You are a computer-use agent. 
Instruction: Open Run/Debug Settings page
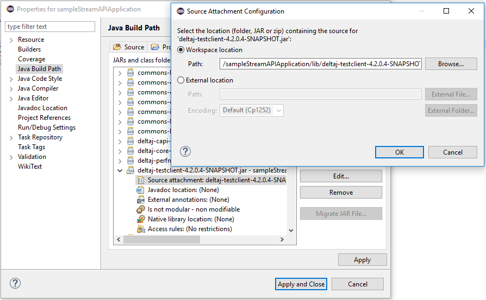[x=47, y=127]
